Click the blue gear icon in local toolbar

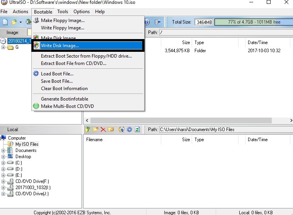tap(129, 130)
